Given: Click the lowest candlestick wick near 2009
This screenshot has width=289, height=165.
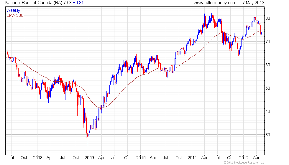Looking at the screenshot, I should click(87, 143).
